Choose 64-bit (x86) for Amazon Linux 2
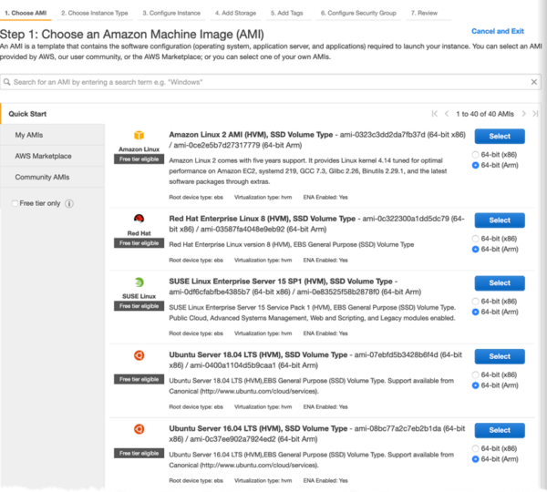 tap(475, 155)
